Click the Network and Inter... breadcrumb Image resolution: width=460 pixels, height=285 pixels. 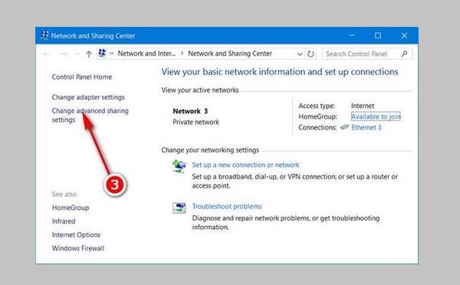tap(146, 54)
